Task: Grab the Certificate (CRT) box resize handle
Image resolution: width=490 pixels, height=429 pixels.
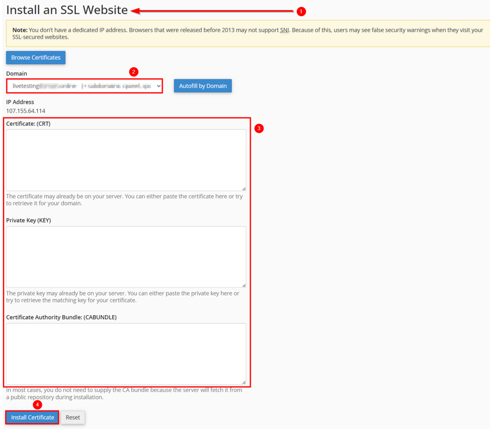Action: (x=243, y=188)
